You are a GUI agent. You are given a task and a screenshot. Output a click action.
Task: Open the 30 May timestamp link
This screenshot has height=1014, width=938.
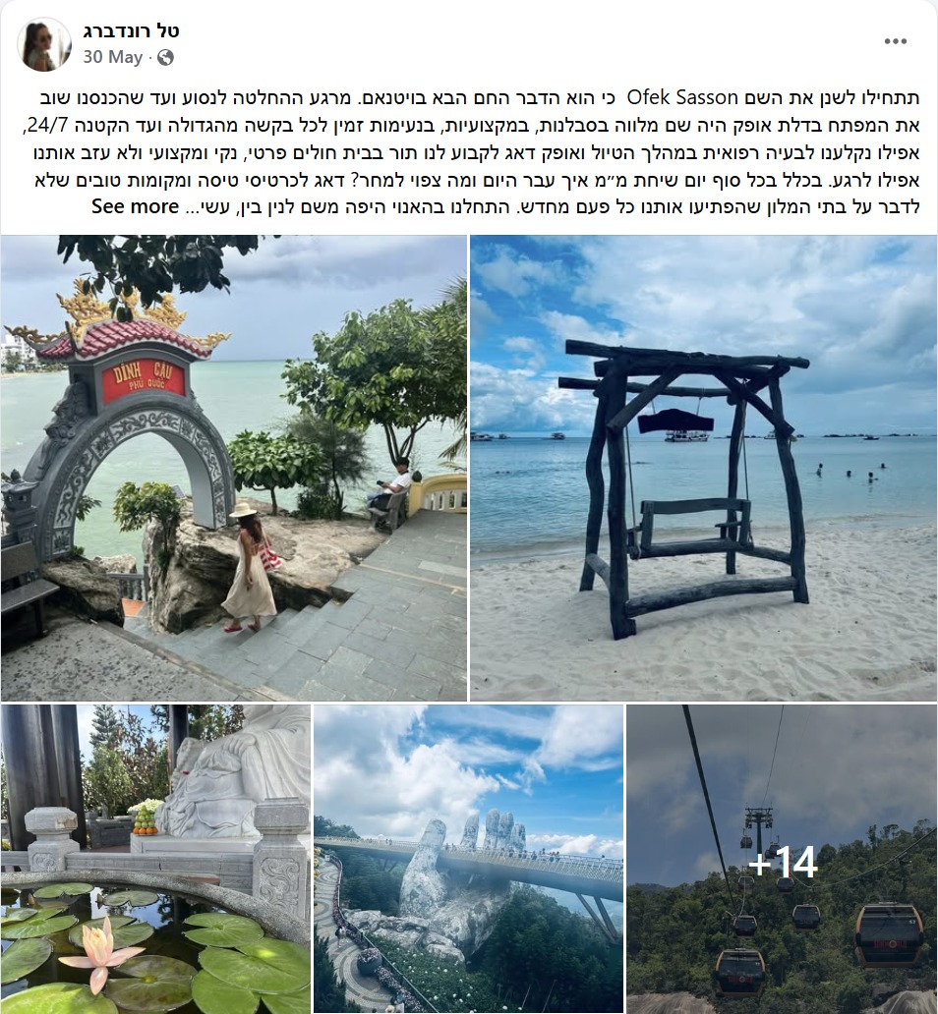[x=113, y=58]
